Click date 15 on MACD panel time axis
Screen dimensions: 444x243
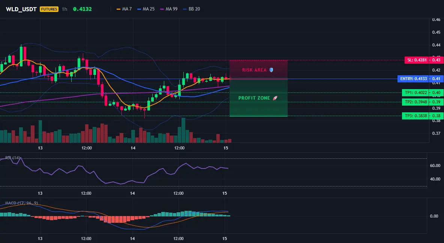click(x=225, y=239)
